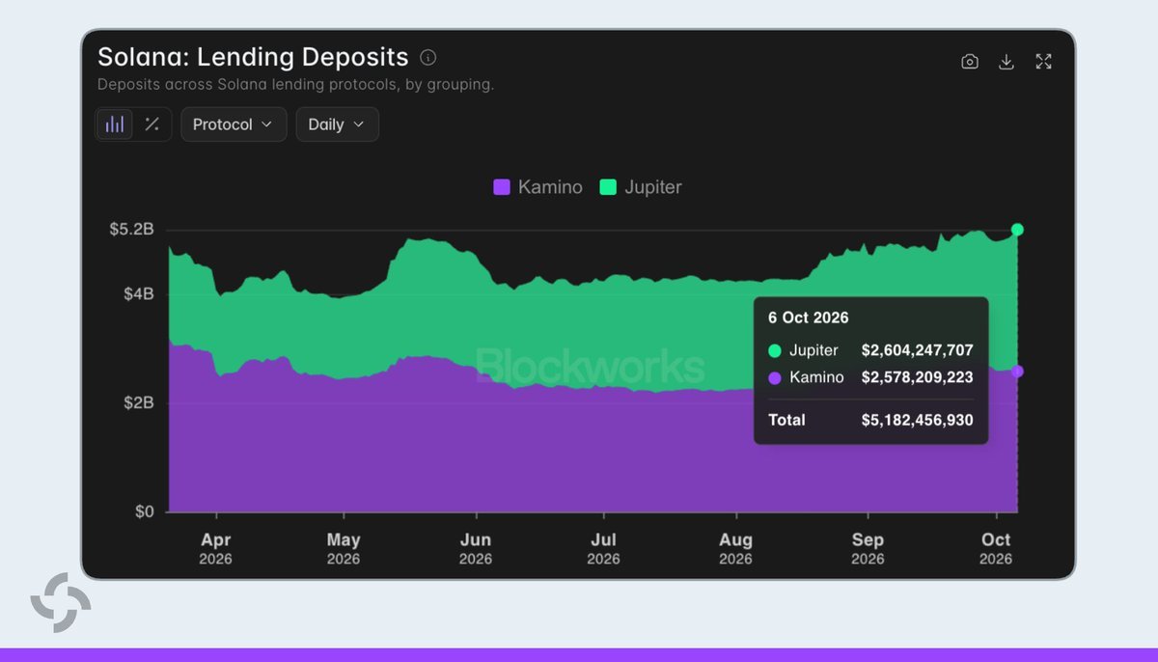Click the May 2026 axis label
The height and width of the screenshot is (662, 1158).
point(344,548)
